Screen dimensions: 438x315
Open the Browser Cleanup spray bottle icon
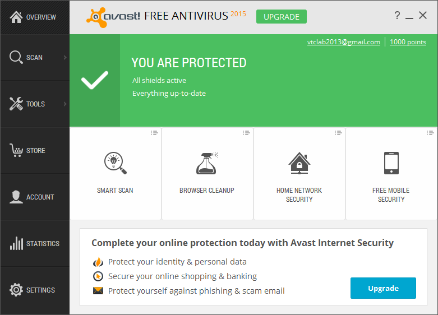click(207, 163)
